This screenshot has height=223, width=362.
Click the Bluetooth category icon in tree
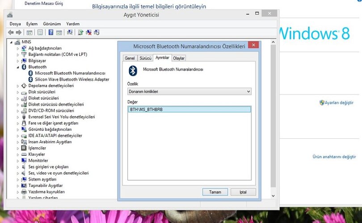coord(24,67)
